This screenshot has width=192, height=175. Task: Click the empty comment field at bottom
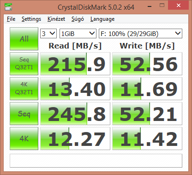tap(96, 161)
